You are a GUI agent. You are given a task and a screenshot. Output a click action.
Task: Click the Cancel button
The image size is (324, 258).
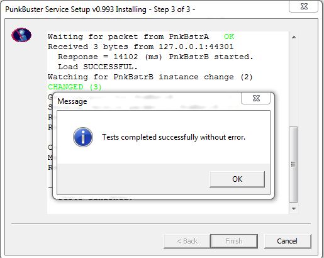pyautogui.click(x=288, y=241)
